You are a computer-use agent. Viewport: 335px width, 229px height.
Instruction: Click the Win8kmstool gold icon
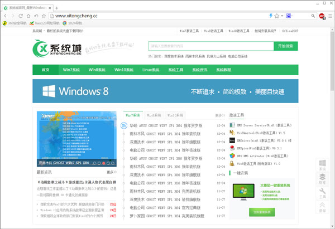coord(232,133)
